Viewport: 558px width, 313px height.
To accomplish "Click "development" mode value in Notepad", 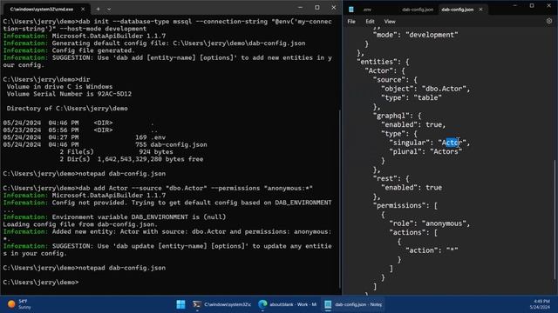I will [432, 35].
